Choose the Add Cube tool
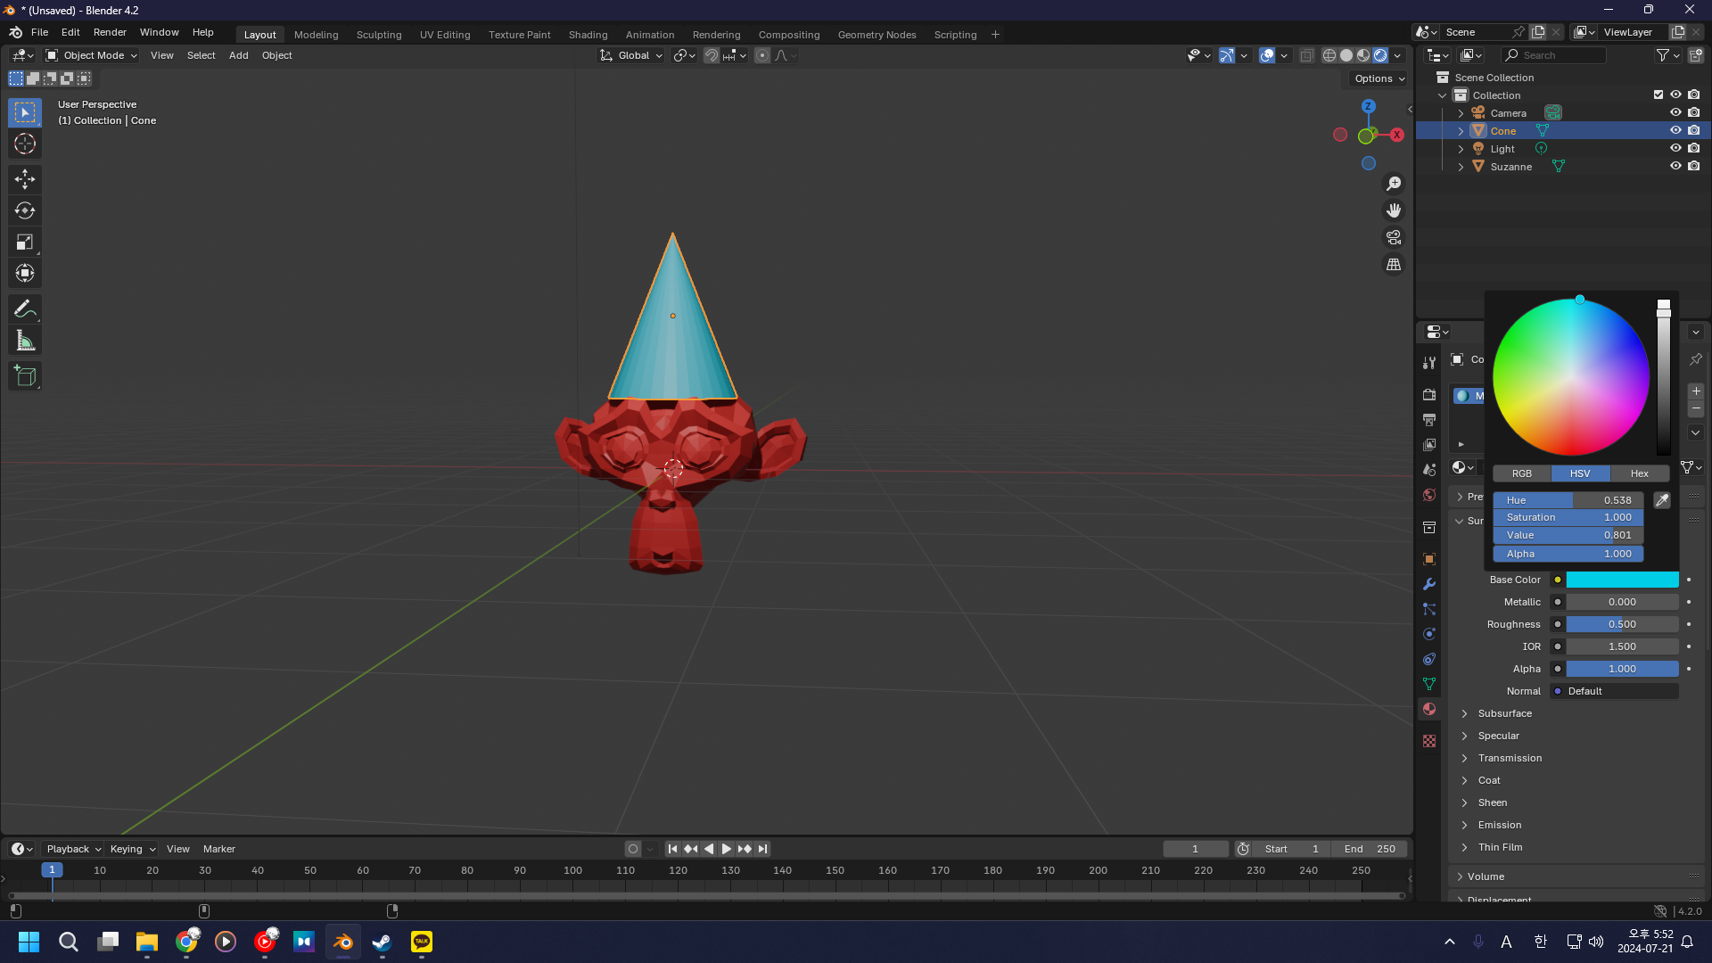Viewport: 1712px width, 963px height. tap(25, 376)
